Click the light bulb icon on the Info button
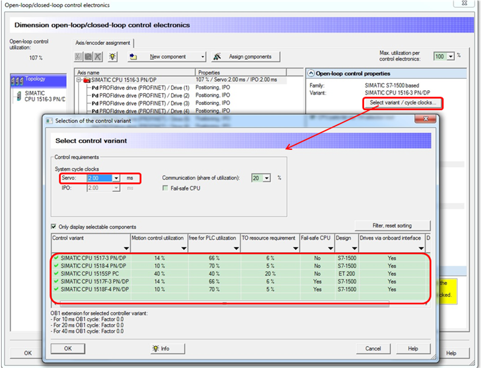 [155, 348]
